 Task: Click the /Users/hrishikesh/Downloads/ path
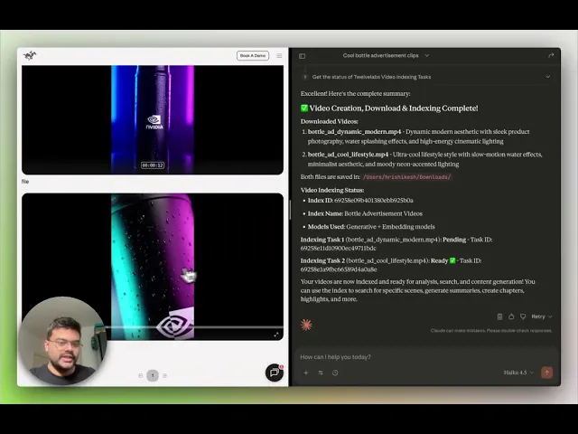point(407,177)
